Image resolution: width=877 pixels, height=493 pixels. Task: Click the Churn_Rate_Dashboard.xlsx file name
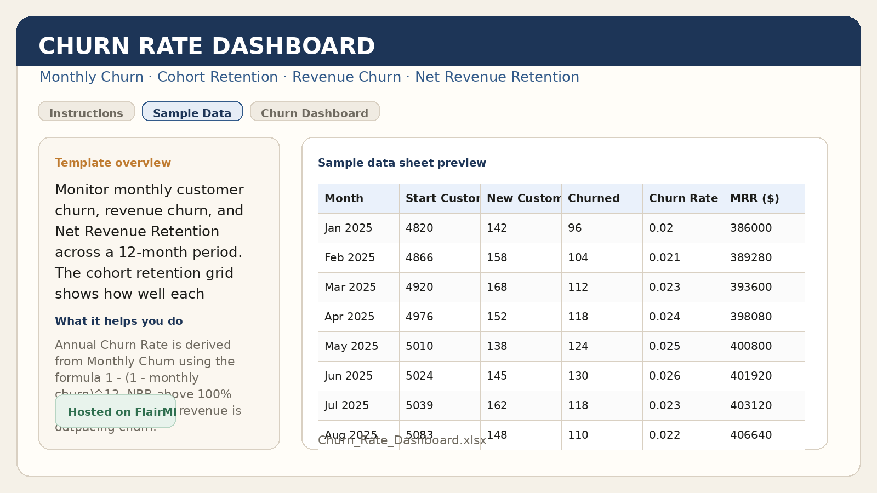click(402, 440)
